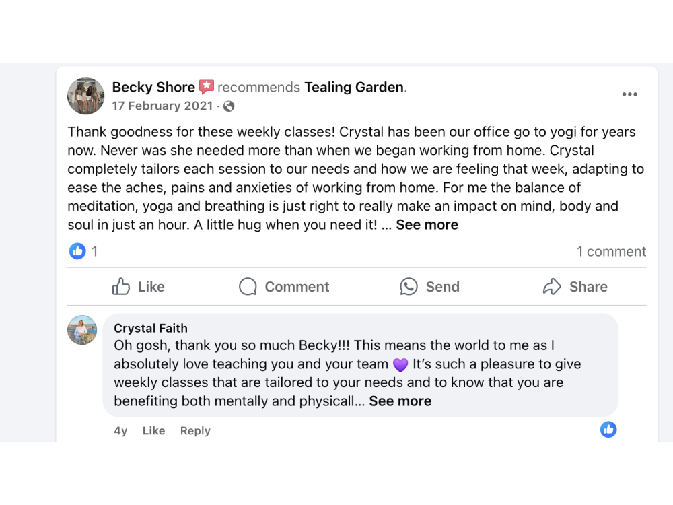
Task: Reply to Crystal Faith's comment
Action: pyautogui.click(x=195, y=431)
